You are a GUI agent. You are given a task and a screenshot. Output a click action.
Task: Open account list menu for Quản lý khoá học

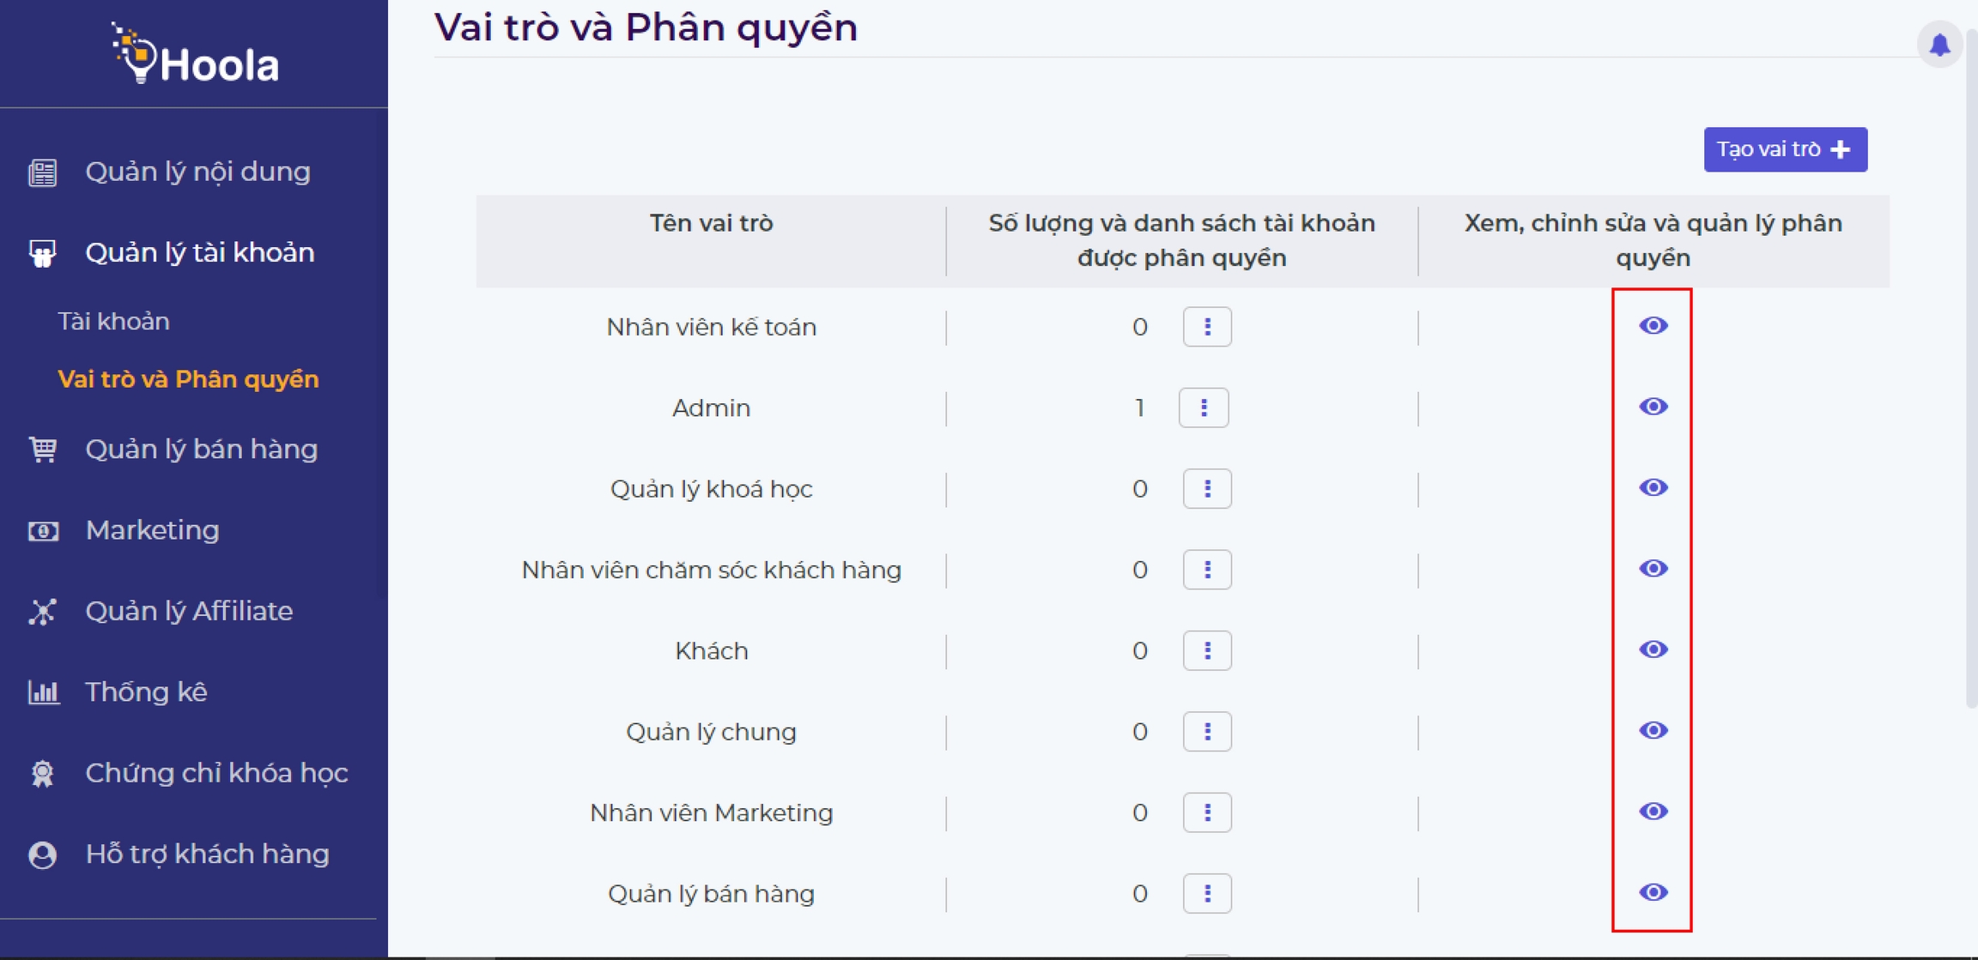pos(1207,488)
